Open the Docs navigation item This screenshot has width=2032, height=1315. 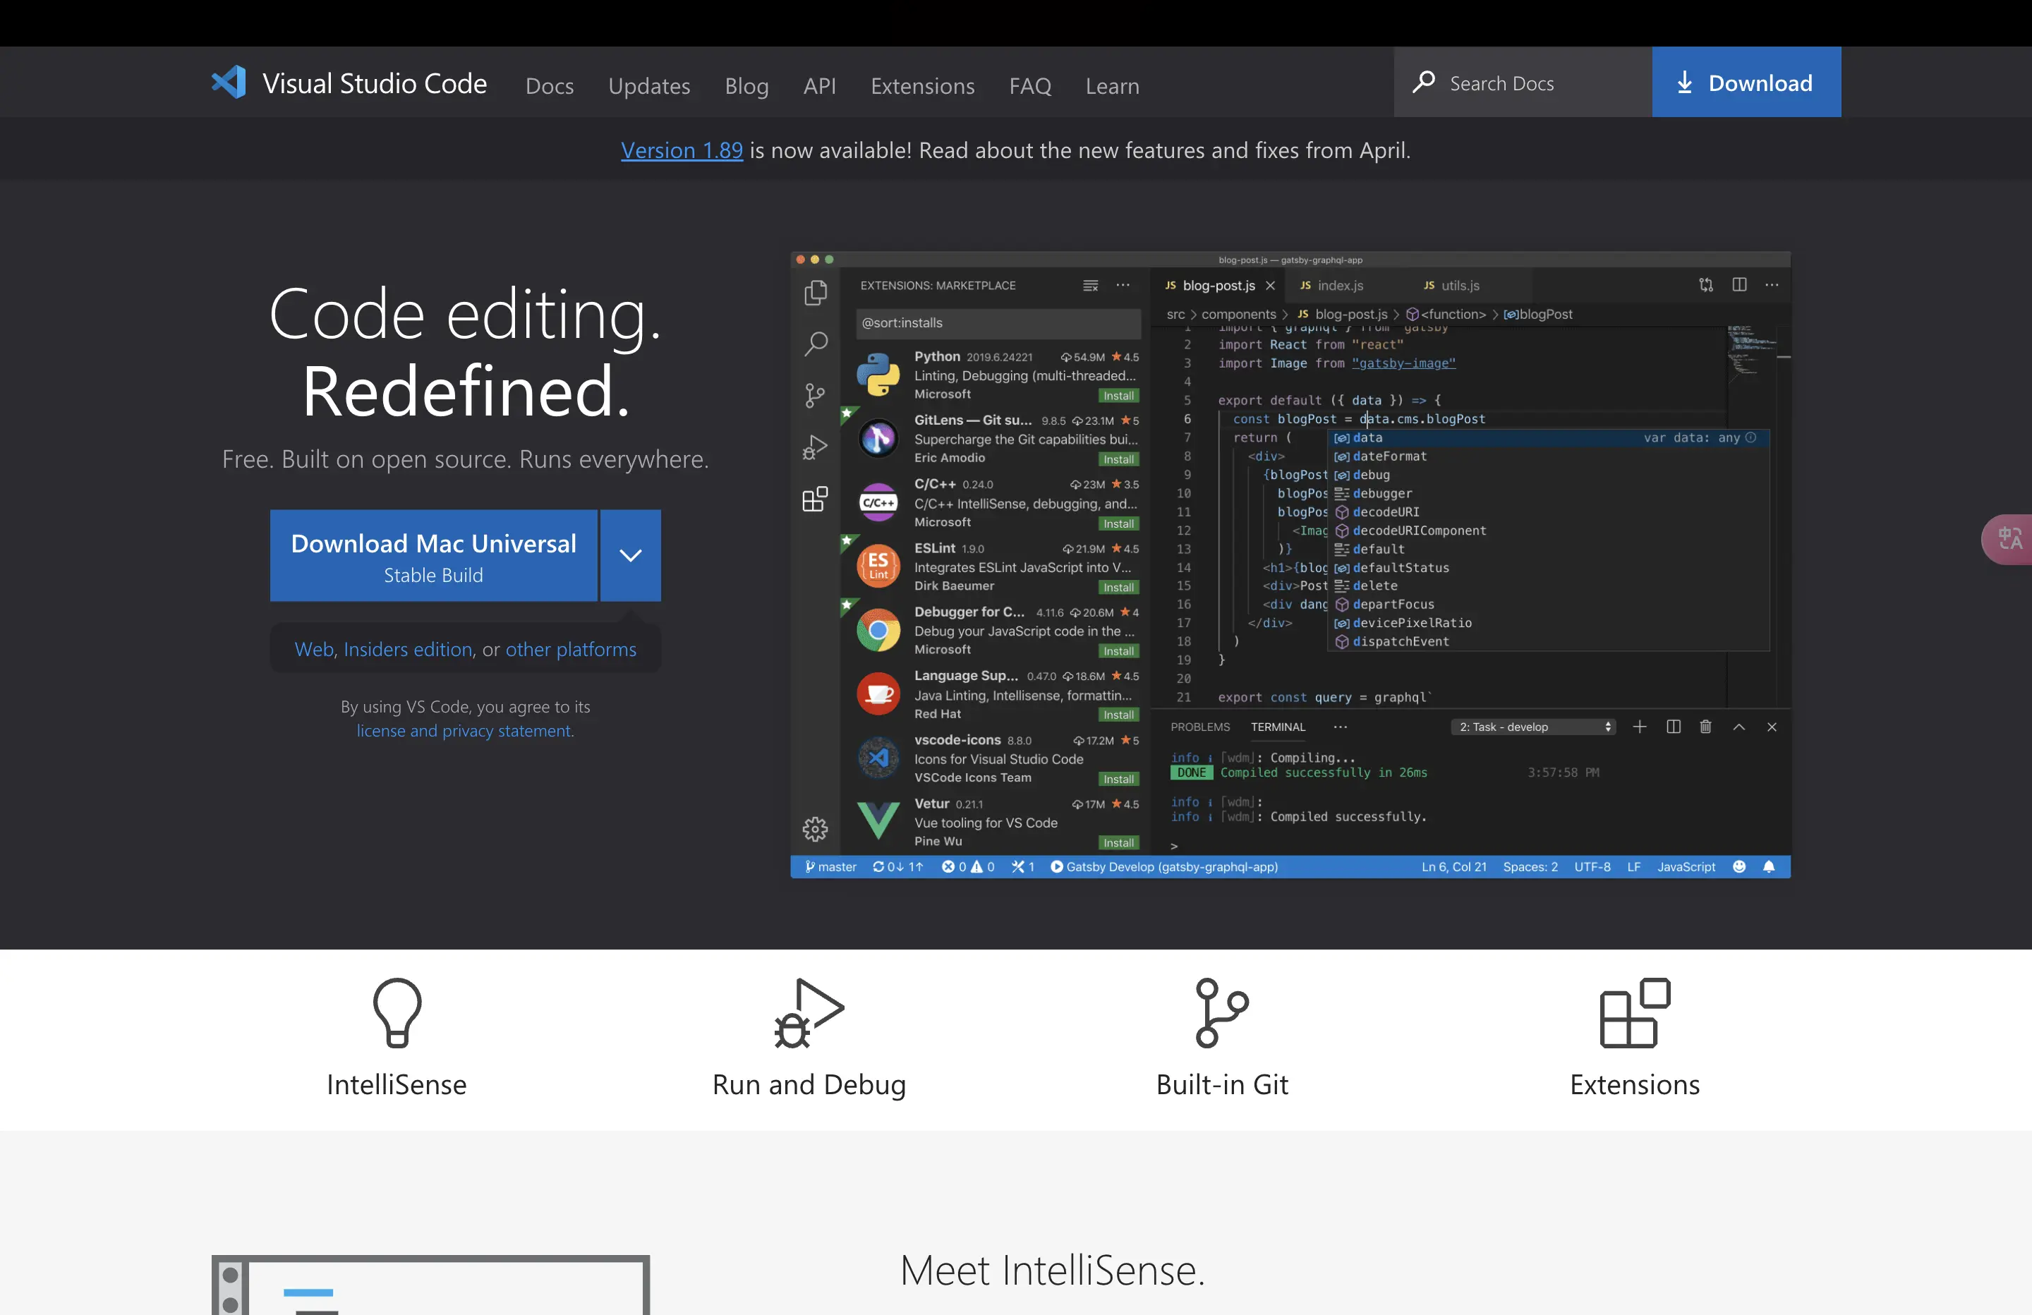click(x=549, y=85)
